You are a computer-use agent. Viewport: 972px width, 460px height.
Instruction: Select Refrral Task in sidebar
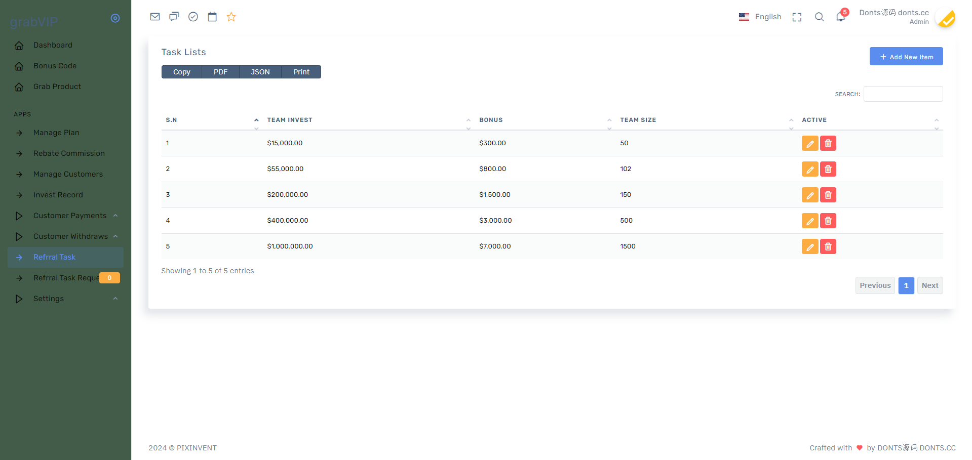(65, 257)
